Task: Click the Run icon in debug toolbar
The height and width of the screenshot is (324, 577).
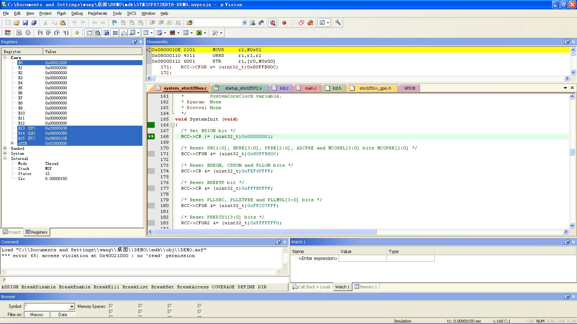Action: 19,33
